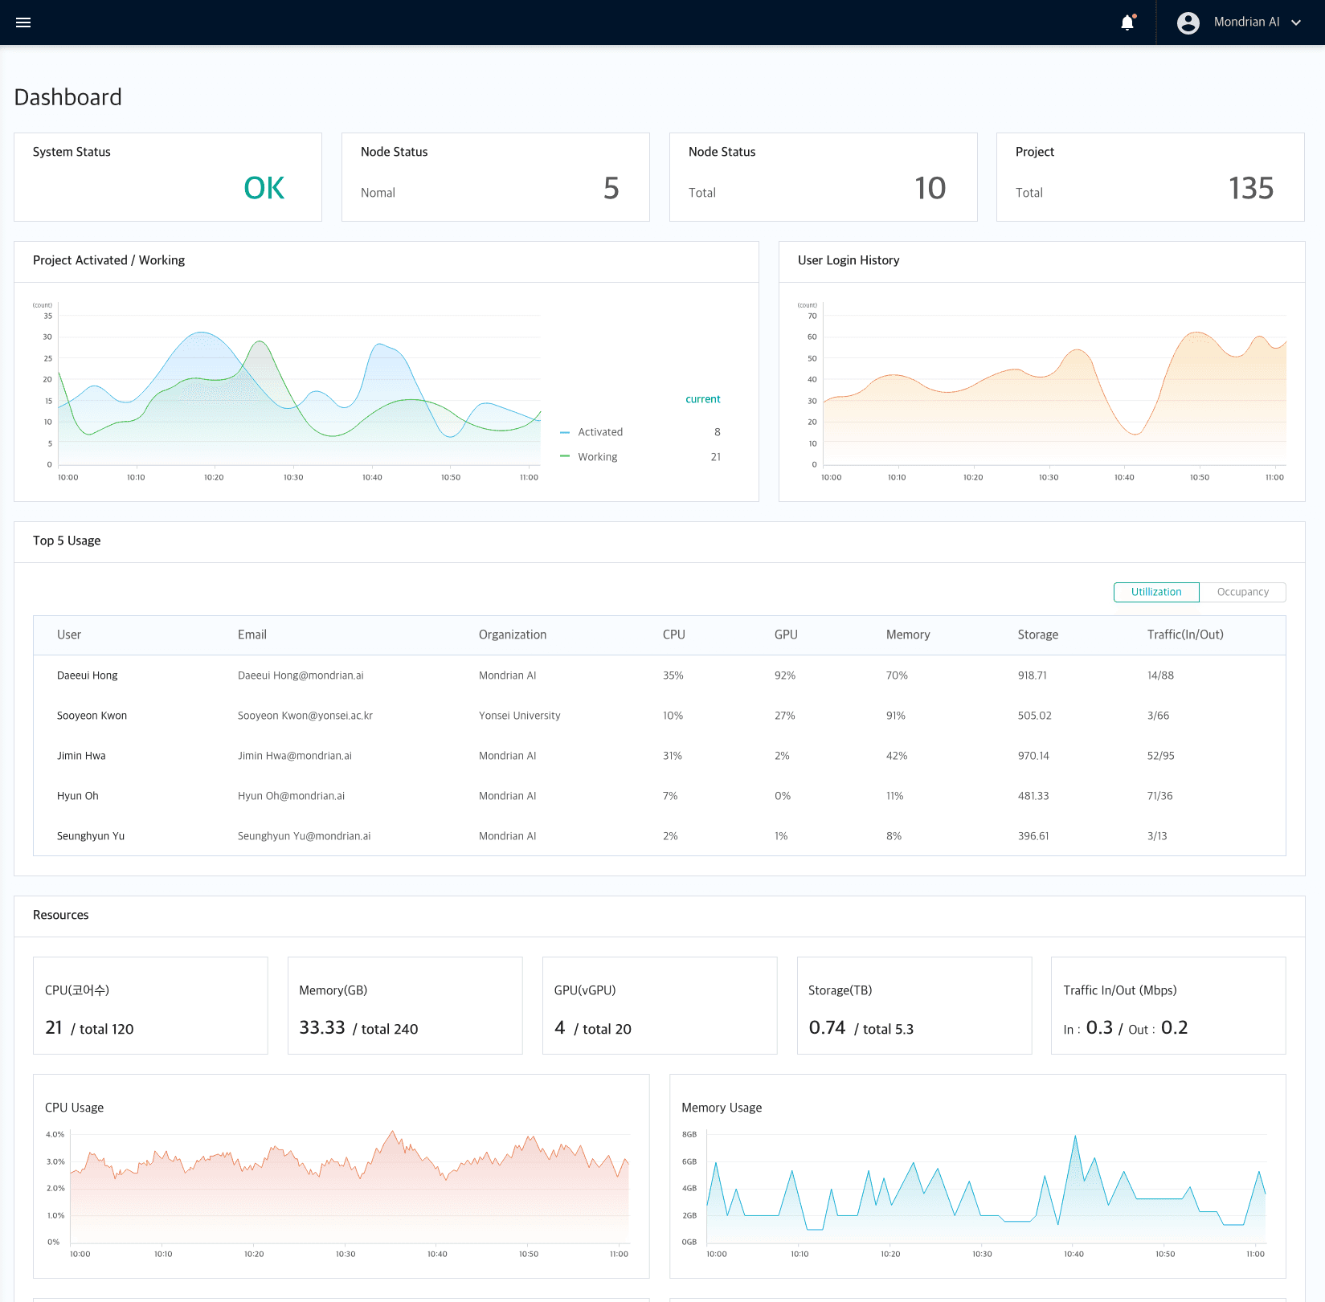Select user Seunghyun Yu
Viewport: 1325px width, 1302px height.
(x=91, y=836)
